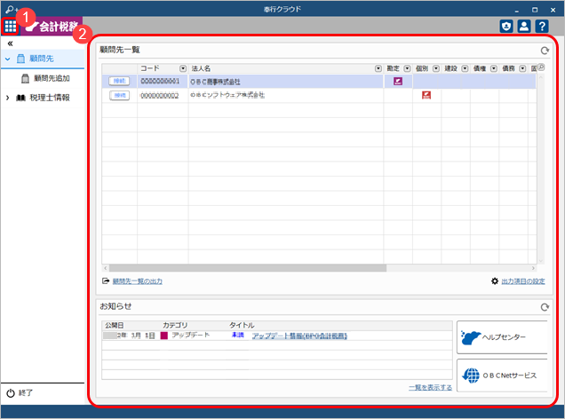The height and width of the screenshot is (419, 565).
Task: Refresh the 顧問先一覧 panel
Action: pos(545,51)
